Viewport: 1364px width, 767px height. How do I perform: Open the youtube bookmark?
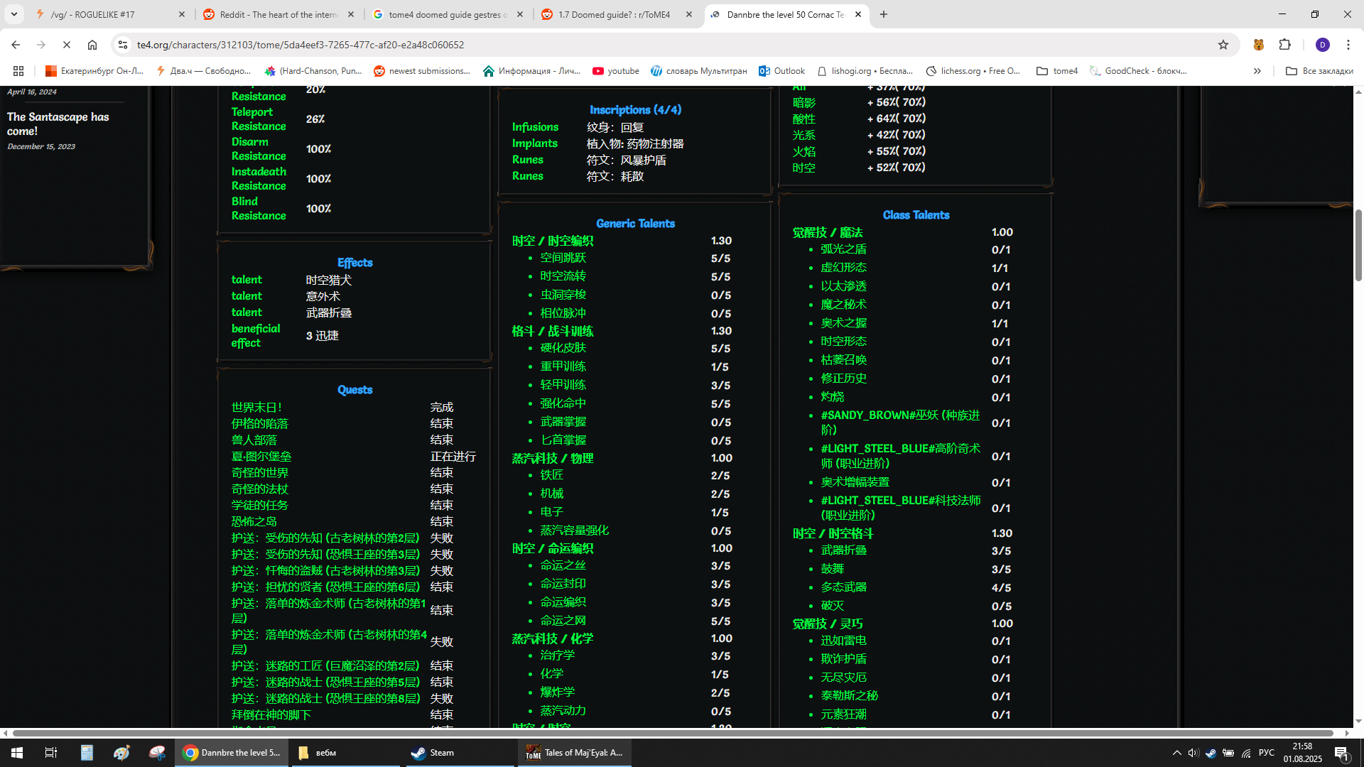[615, 71]
